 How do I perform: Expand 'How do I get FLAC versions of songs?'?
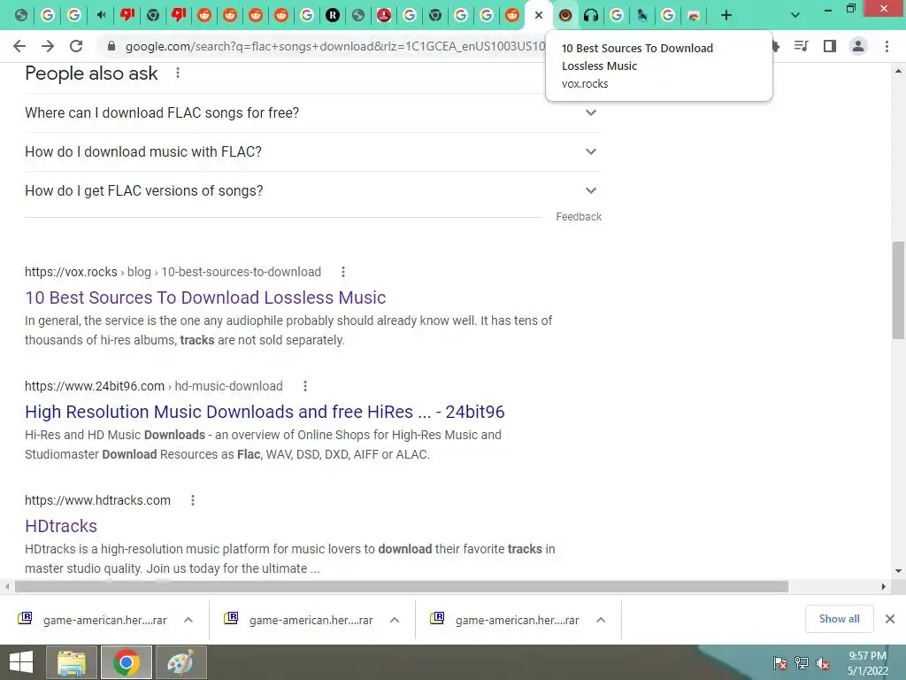tap(313, 191)
